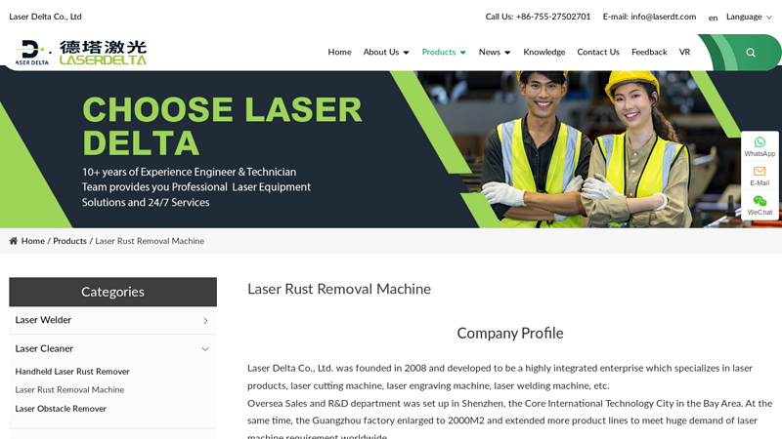Click the 'Company Profile' heading

pyautogui.click(x=510, y=333)
